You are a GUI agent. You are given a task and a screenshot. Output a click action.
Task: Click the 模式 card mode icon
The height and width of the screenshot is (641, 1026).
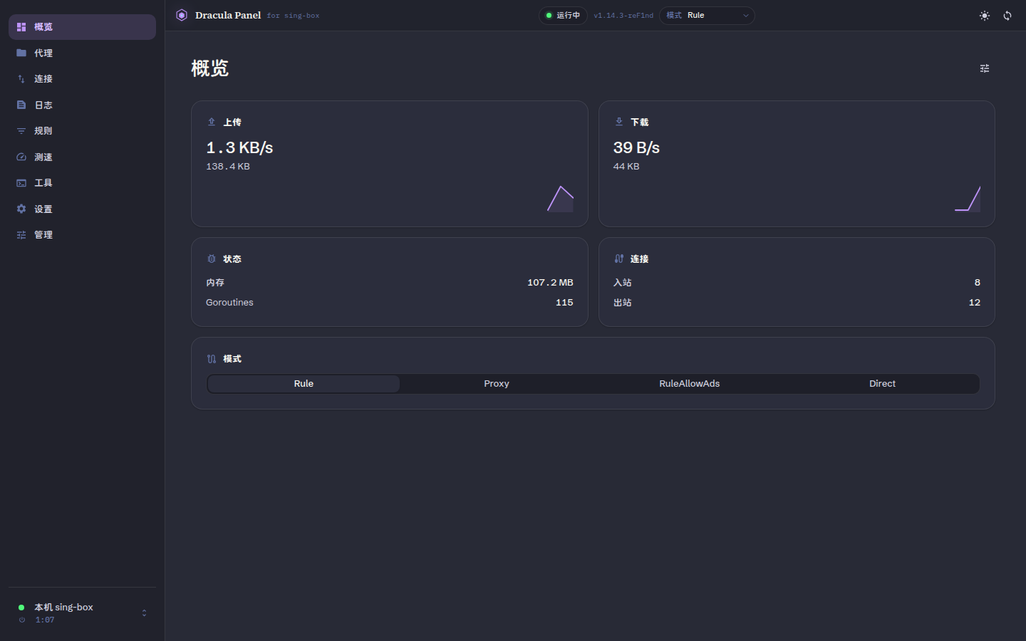click(x=212, y=359)
